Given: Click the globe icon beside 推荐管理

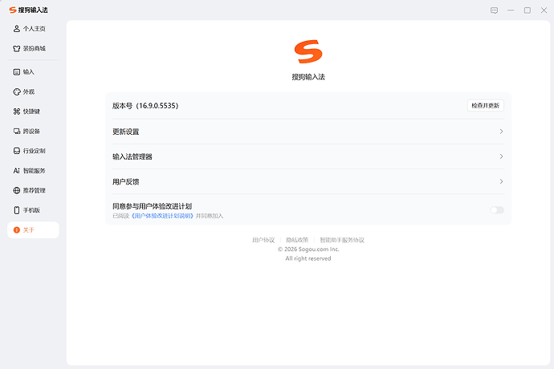Looking at the screenshot, I should (x=17, y=190).
